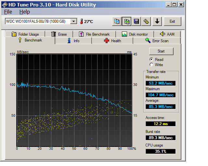
Task: Click the floppy disk save icon
Action: coord(136,21)
